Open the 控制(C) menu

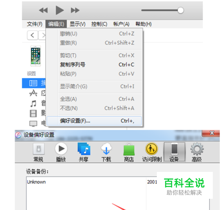[99, 24]
